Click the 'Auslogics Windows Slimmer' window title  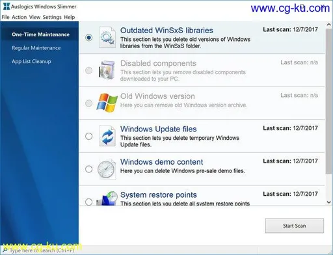click(44, 7)
